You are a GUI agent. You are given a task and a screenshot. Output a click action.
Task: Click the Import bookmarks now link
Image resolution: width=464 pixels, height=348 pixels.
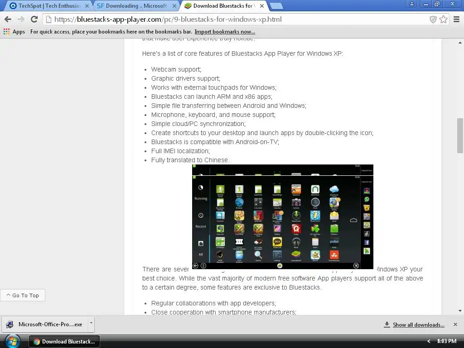[x=225, y=32]
